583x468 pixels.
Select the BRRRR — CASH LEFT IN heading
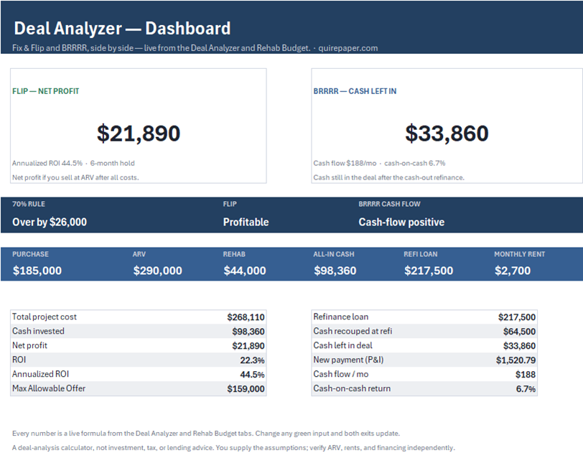point(355,91)
